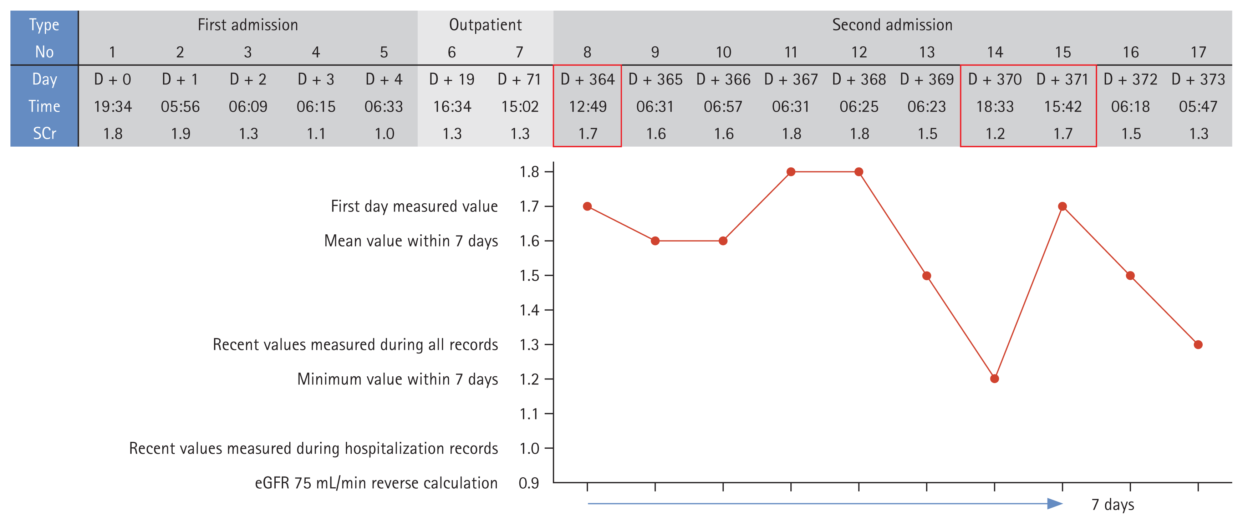1243x524 pixels.
Task: Click the lowest data point at 1.2
Action: pos(994,379)
